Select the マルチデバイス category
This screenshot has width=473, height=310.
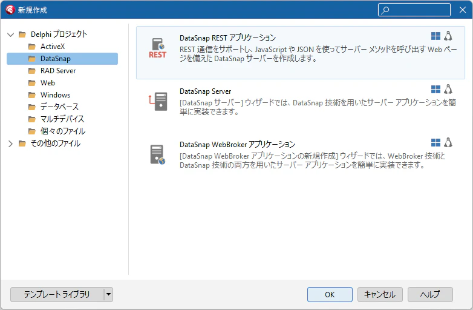click(62, 119)
